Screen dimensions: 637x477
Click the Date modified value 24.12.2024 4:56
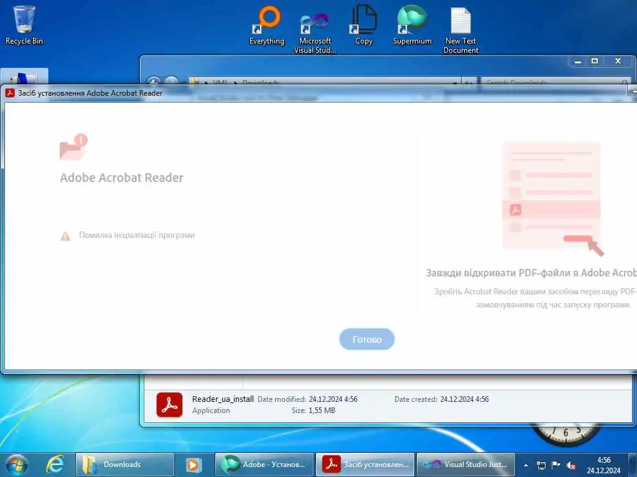click(333, 399)
